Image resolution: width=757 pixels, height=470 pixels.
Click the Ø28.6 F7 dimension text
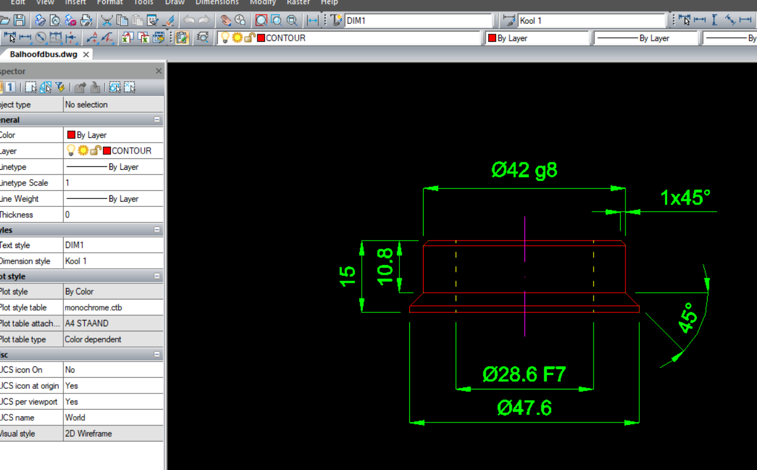(524, 374)
